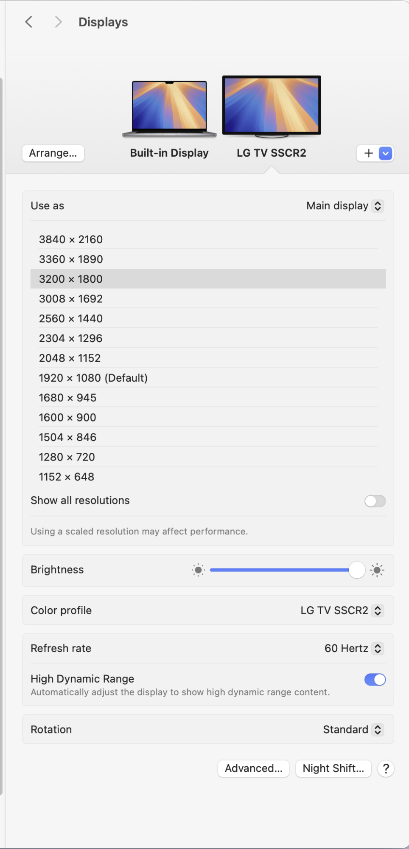Image resolution: width=409 pixels, height=849 pixels.
Task: Open the Advanced... settings button
Action: pyautogui.click(x=253, y=768)
